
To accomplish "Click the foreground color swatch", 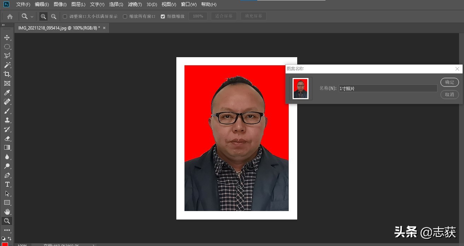I will coord(5,244).
